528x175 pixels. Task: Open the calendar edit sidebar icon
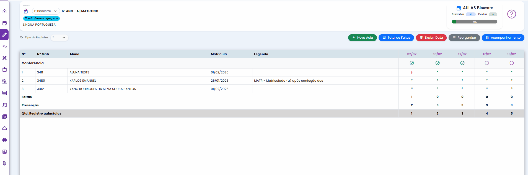pyautogui.click(x=4, y=23)
